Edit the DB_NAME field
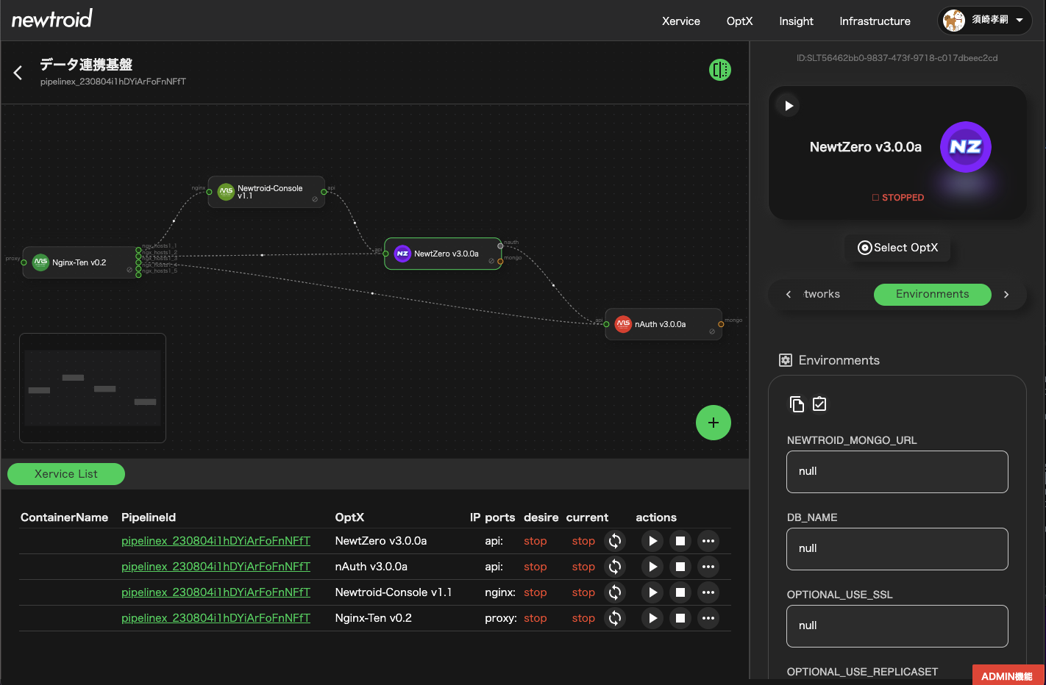This screenshot has height=685, width=1046. 897,549
